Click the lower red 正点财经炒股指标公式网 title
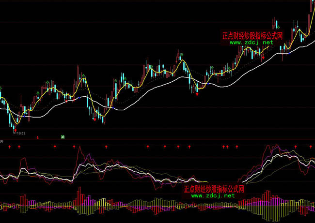This screenshot has height=223, width=315. (x=213, y=189)
